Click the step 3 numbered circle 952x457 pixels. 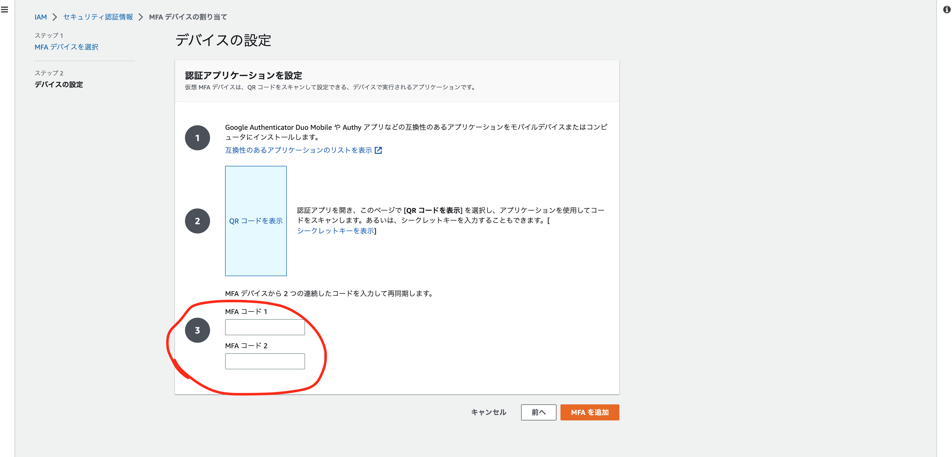[197, 330]
